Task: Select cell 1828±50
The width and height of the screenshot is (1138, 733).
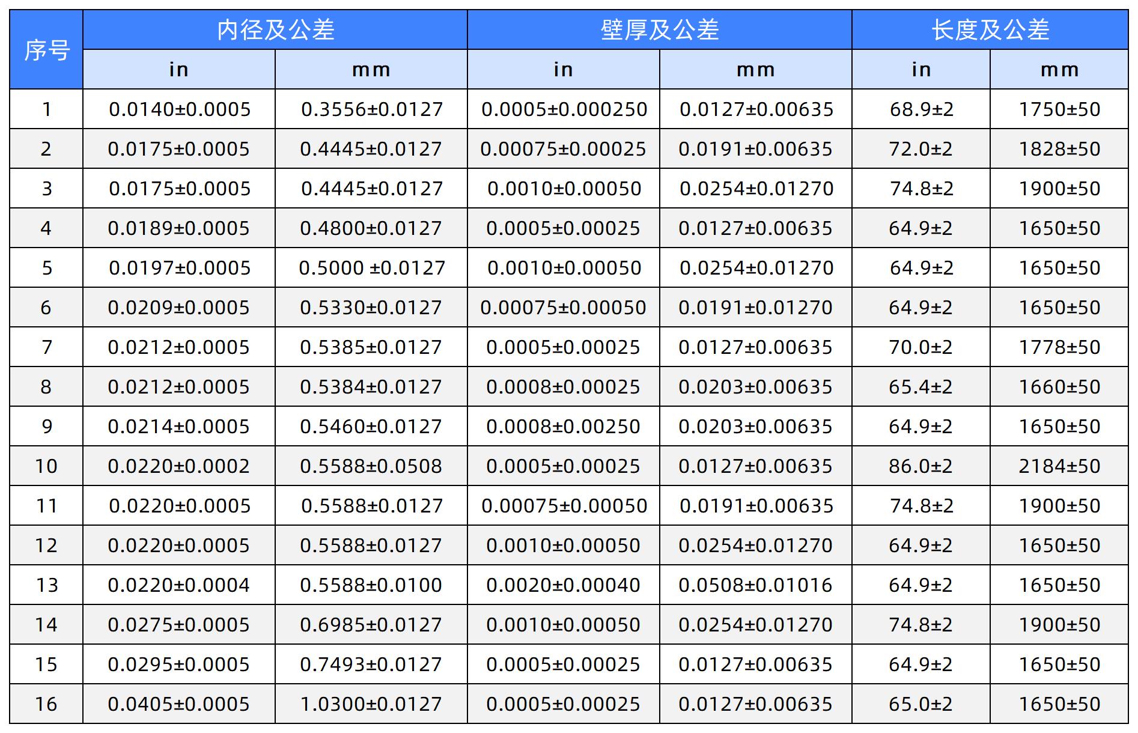Action: (x=1059, y=148)
